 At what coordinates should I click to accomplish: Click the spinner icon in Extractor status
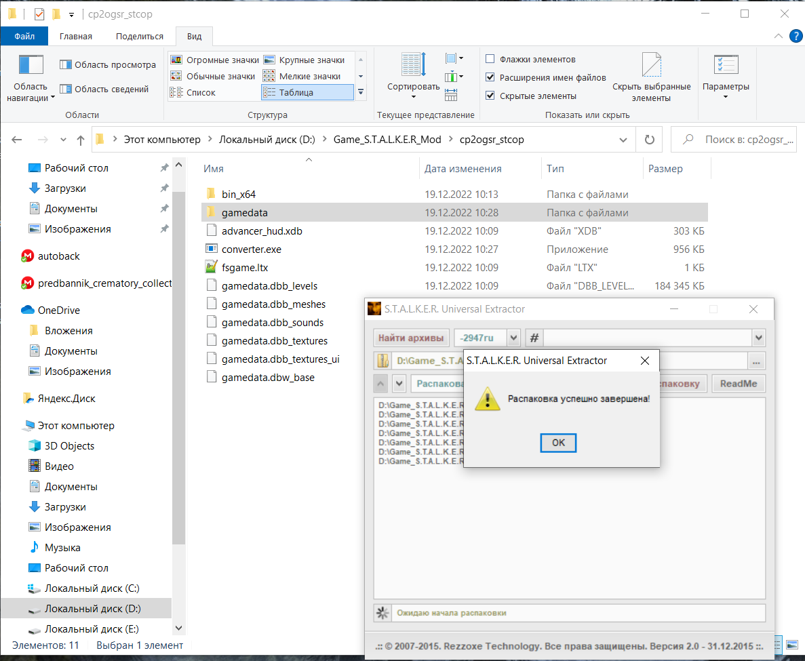(382, 613)
